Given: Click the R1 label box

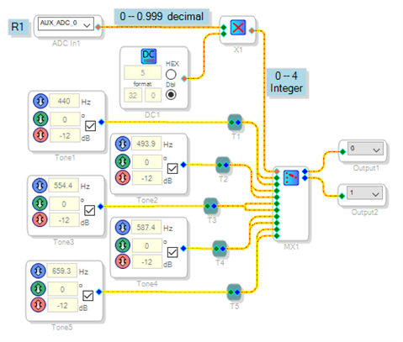Looking at the screenshot, I should click(19, 27).
